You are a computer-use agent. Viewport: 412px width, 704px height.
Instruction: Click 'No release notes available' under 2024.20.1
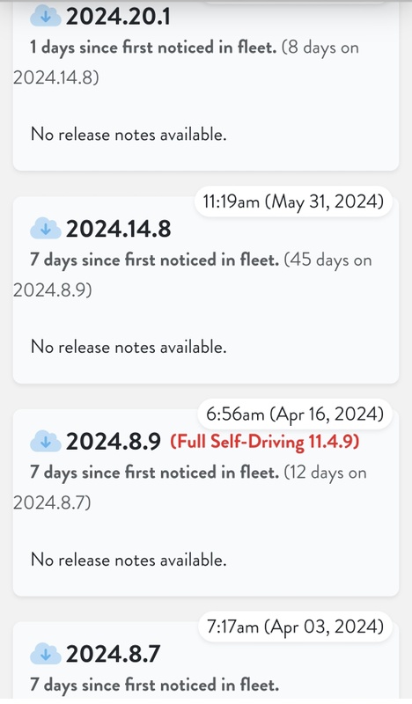[129, 135]
